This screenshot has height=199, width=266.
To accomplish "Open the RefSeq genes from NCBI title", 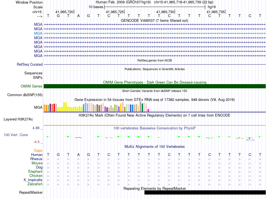I will point(155,60).
